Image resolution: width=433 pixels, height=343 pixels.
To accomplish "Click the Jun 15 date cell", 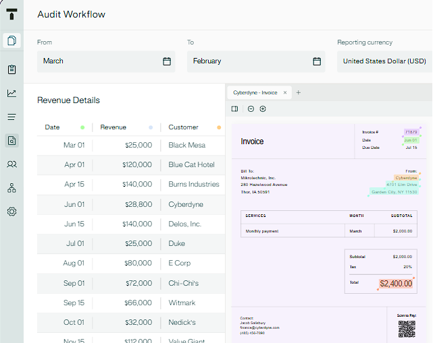I will pyautogui.click(x=74, y=224).
